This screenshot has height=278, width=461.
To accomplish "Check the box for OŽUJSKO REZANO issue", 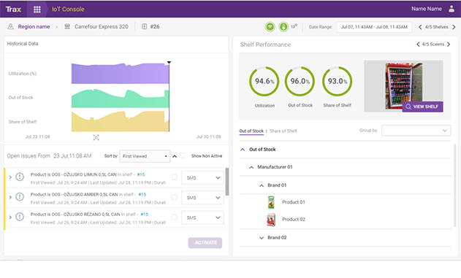I will (x=174, y=217).
